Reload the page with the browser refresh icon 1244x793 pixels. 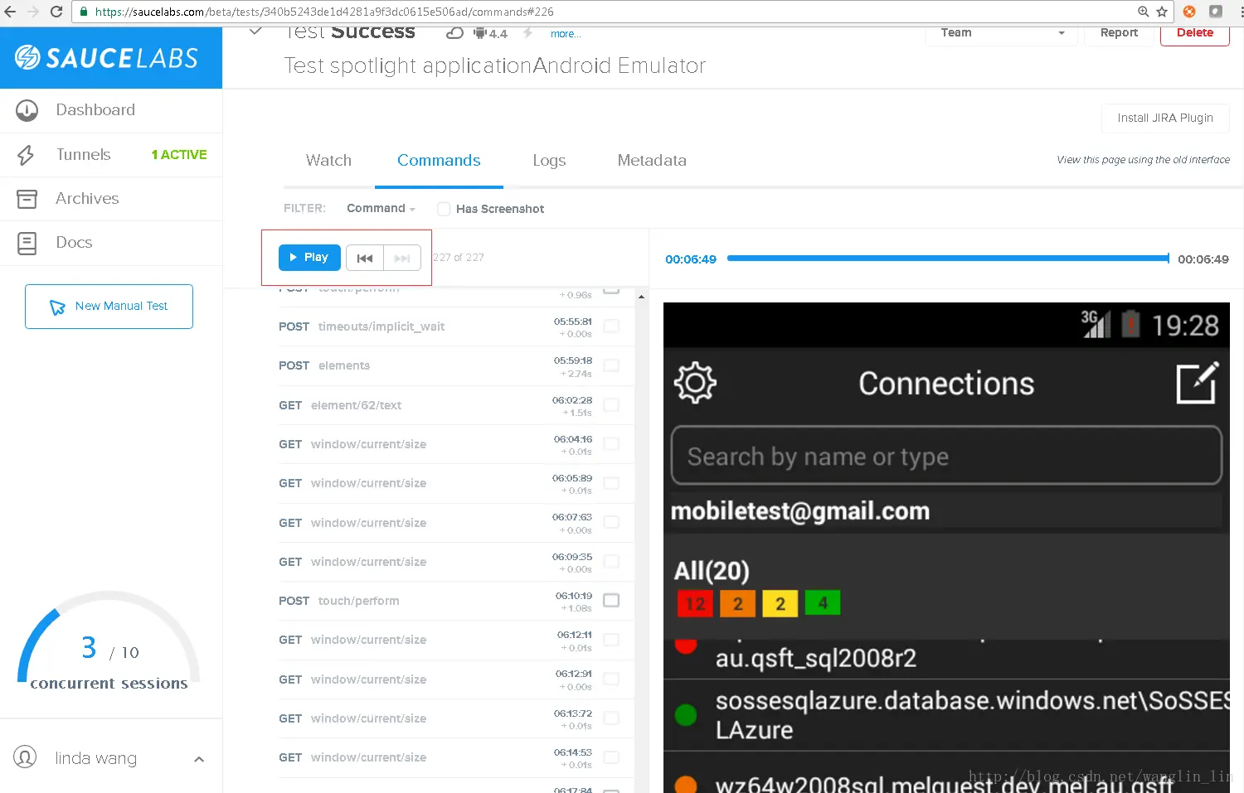(56, 12)
